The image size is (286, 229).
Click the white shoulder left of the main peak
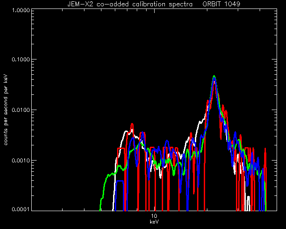pos(201,122)
